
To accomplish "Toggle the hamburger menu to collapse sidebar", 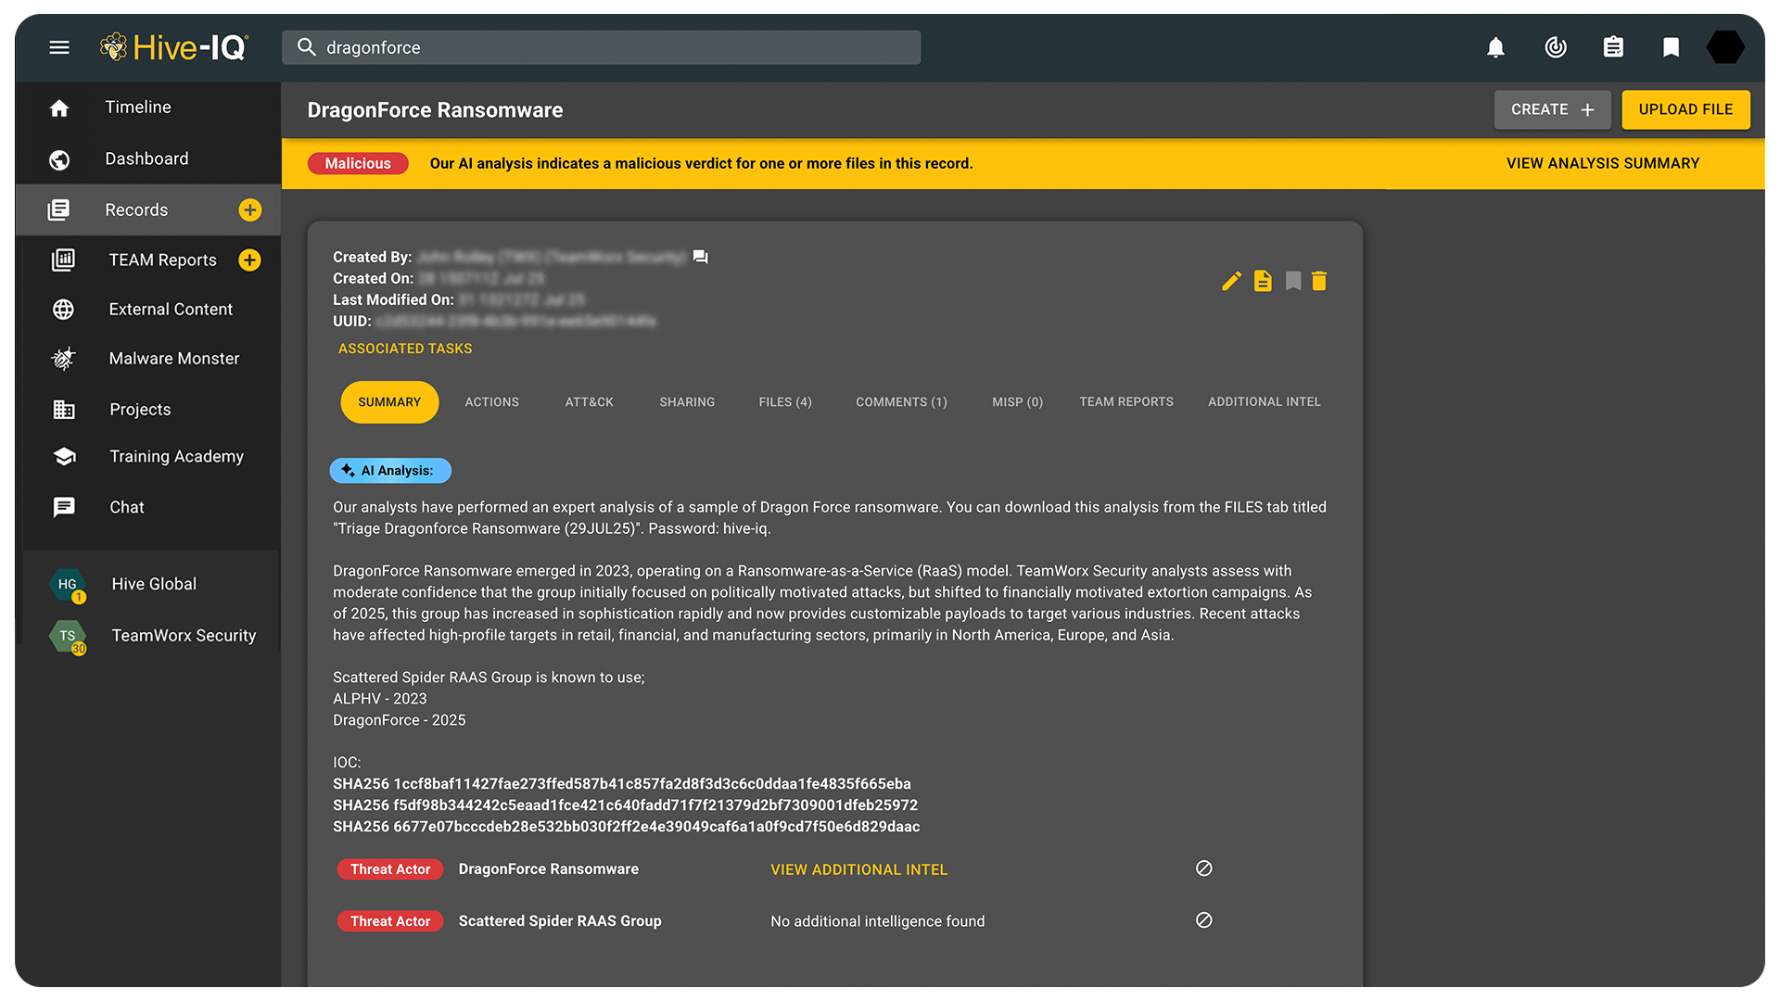I will (x=59, y=47).
